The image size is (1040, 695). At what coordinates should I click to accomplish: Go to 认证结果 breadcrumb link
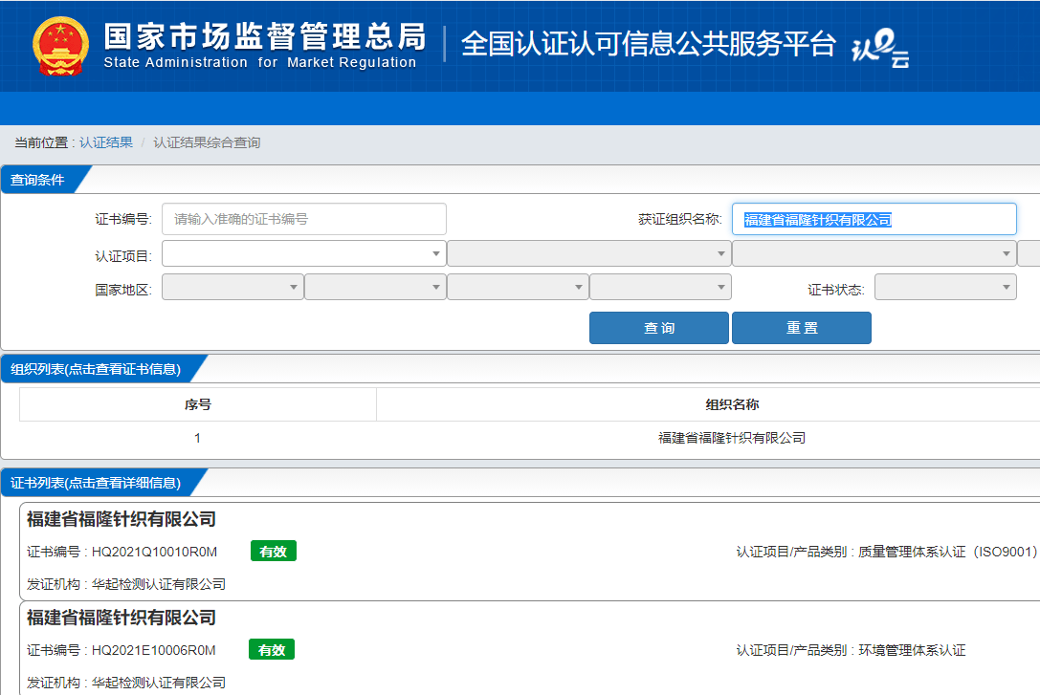point(106,142)
